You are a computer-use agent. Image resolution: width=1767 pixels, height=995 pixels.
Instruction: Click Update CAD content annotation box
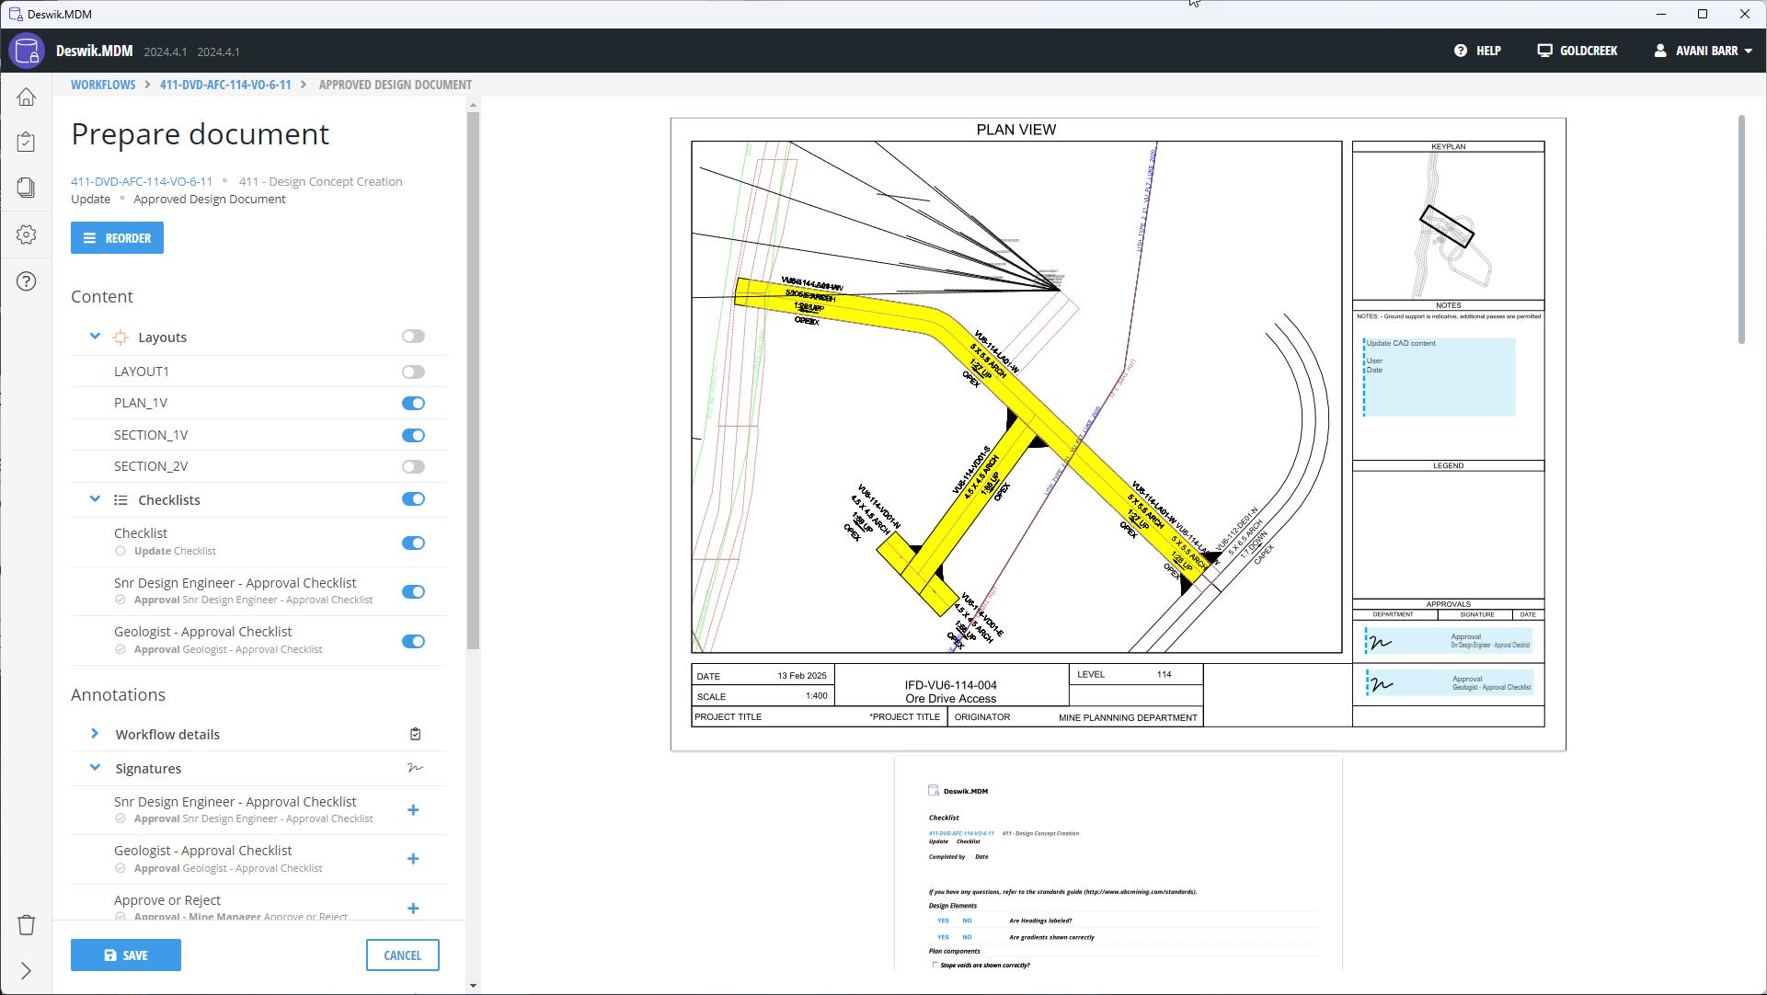(x=1439, y=377)
